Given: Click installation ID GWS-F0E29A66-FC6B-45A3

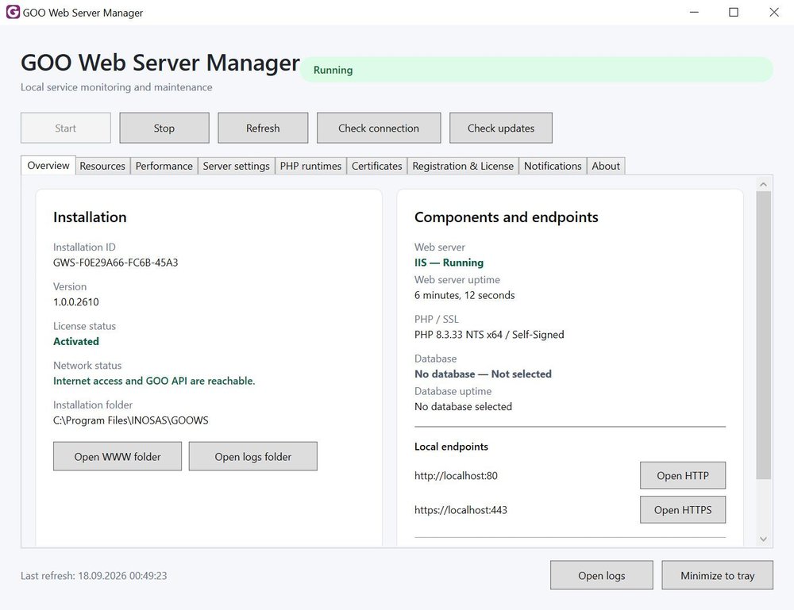Looking at the screenshot, I should tap(115, 263).
